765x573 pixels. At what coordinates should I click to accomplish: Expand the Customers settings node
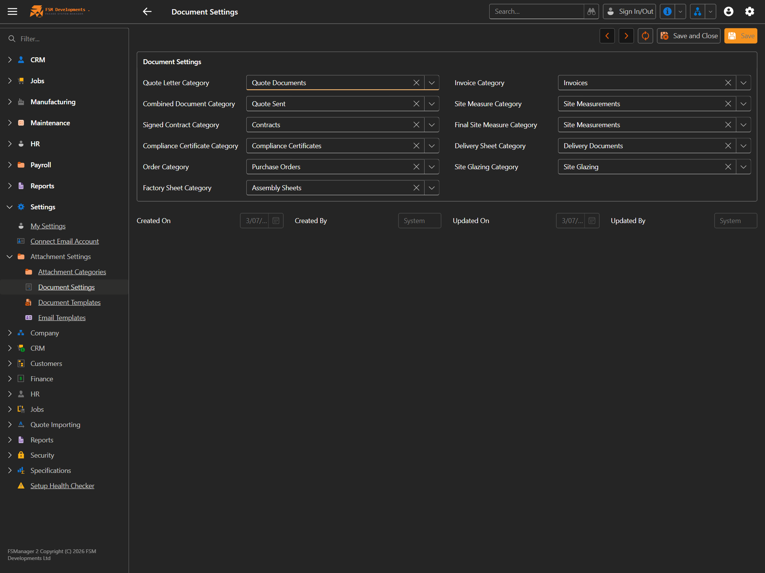click(10, 364)
